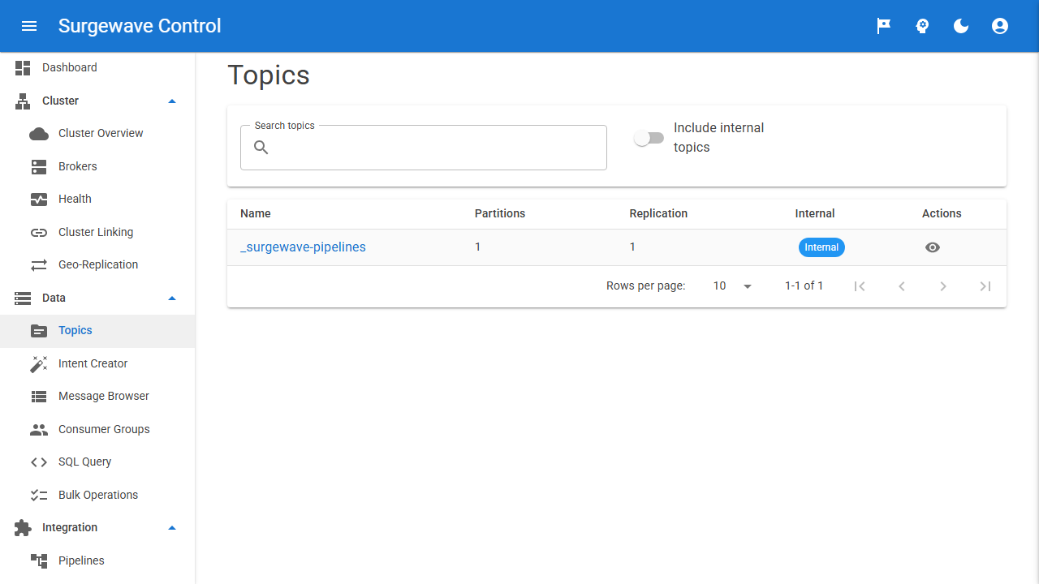Click the Bulk Operations checklist icon
This screenshot has width=1039, height=584.
pos(39,496)
